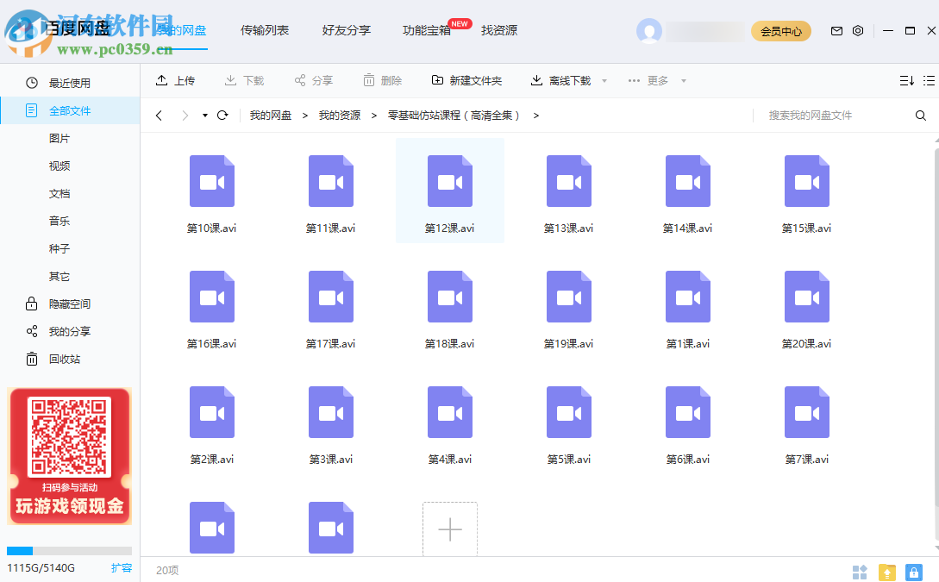939x582 pixels.
Task: Switch to the 传输列表 tab
Action: click(264, 30)
